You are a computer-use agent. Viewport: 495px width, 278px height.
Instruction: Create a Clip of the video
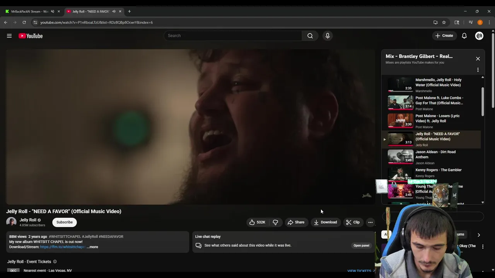click(353, 222)
